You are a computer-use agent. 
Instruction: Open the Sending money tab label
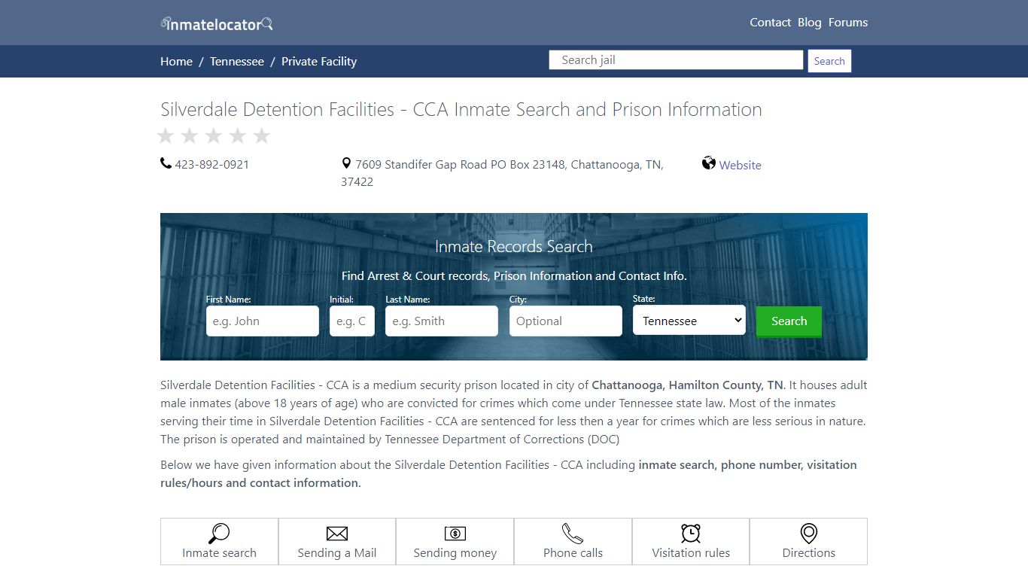455,553
